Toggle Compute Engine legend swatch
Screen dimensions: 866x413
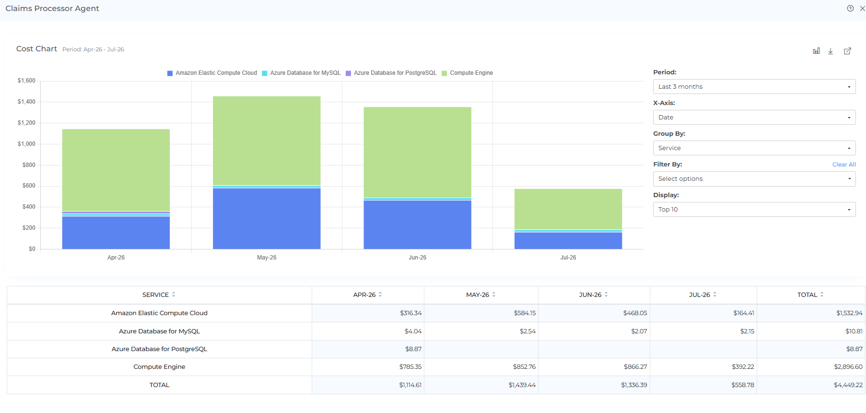pyautogui.click(x=444, y=73)
